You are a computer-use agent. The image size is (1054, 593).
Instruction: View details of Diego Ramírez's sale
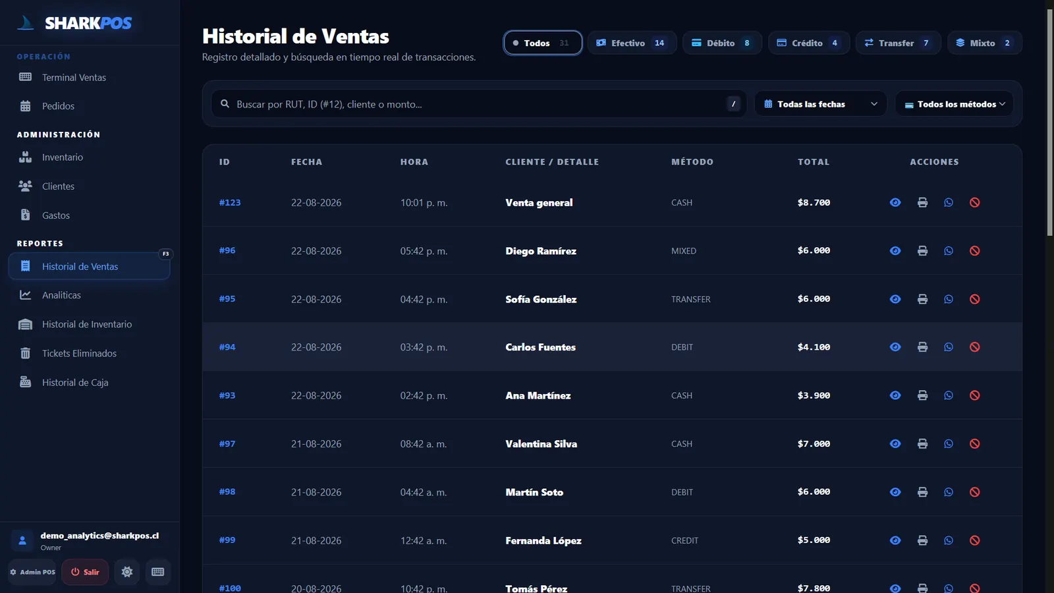tap(895, 251)
